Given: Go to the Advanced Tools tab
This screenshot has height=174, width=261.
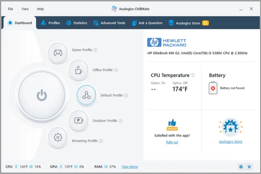Looking at the screenshot, I should pyautogui.click(x=109, y=23).
